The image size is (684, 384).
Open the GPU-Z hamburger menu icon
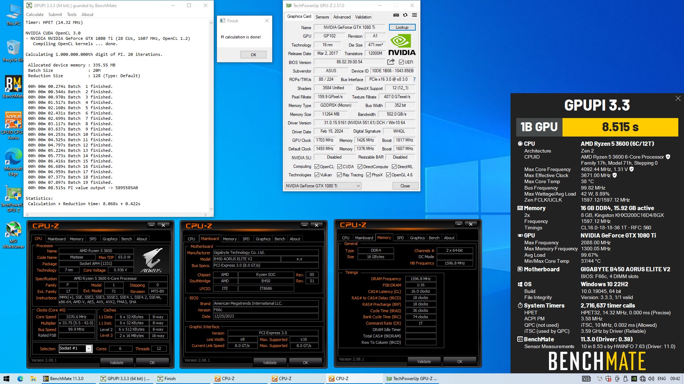pyautogui.click(x=414, y=15)
